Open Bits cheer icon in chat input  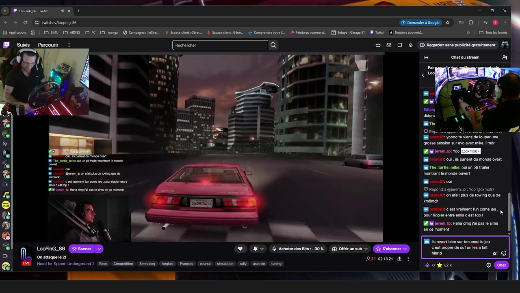(x=495, y=253)
